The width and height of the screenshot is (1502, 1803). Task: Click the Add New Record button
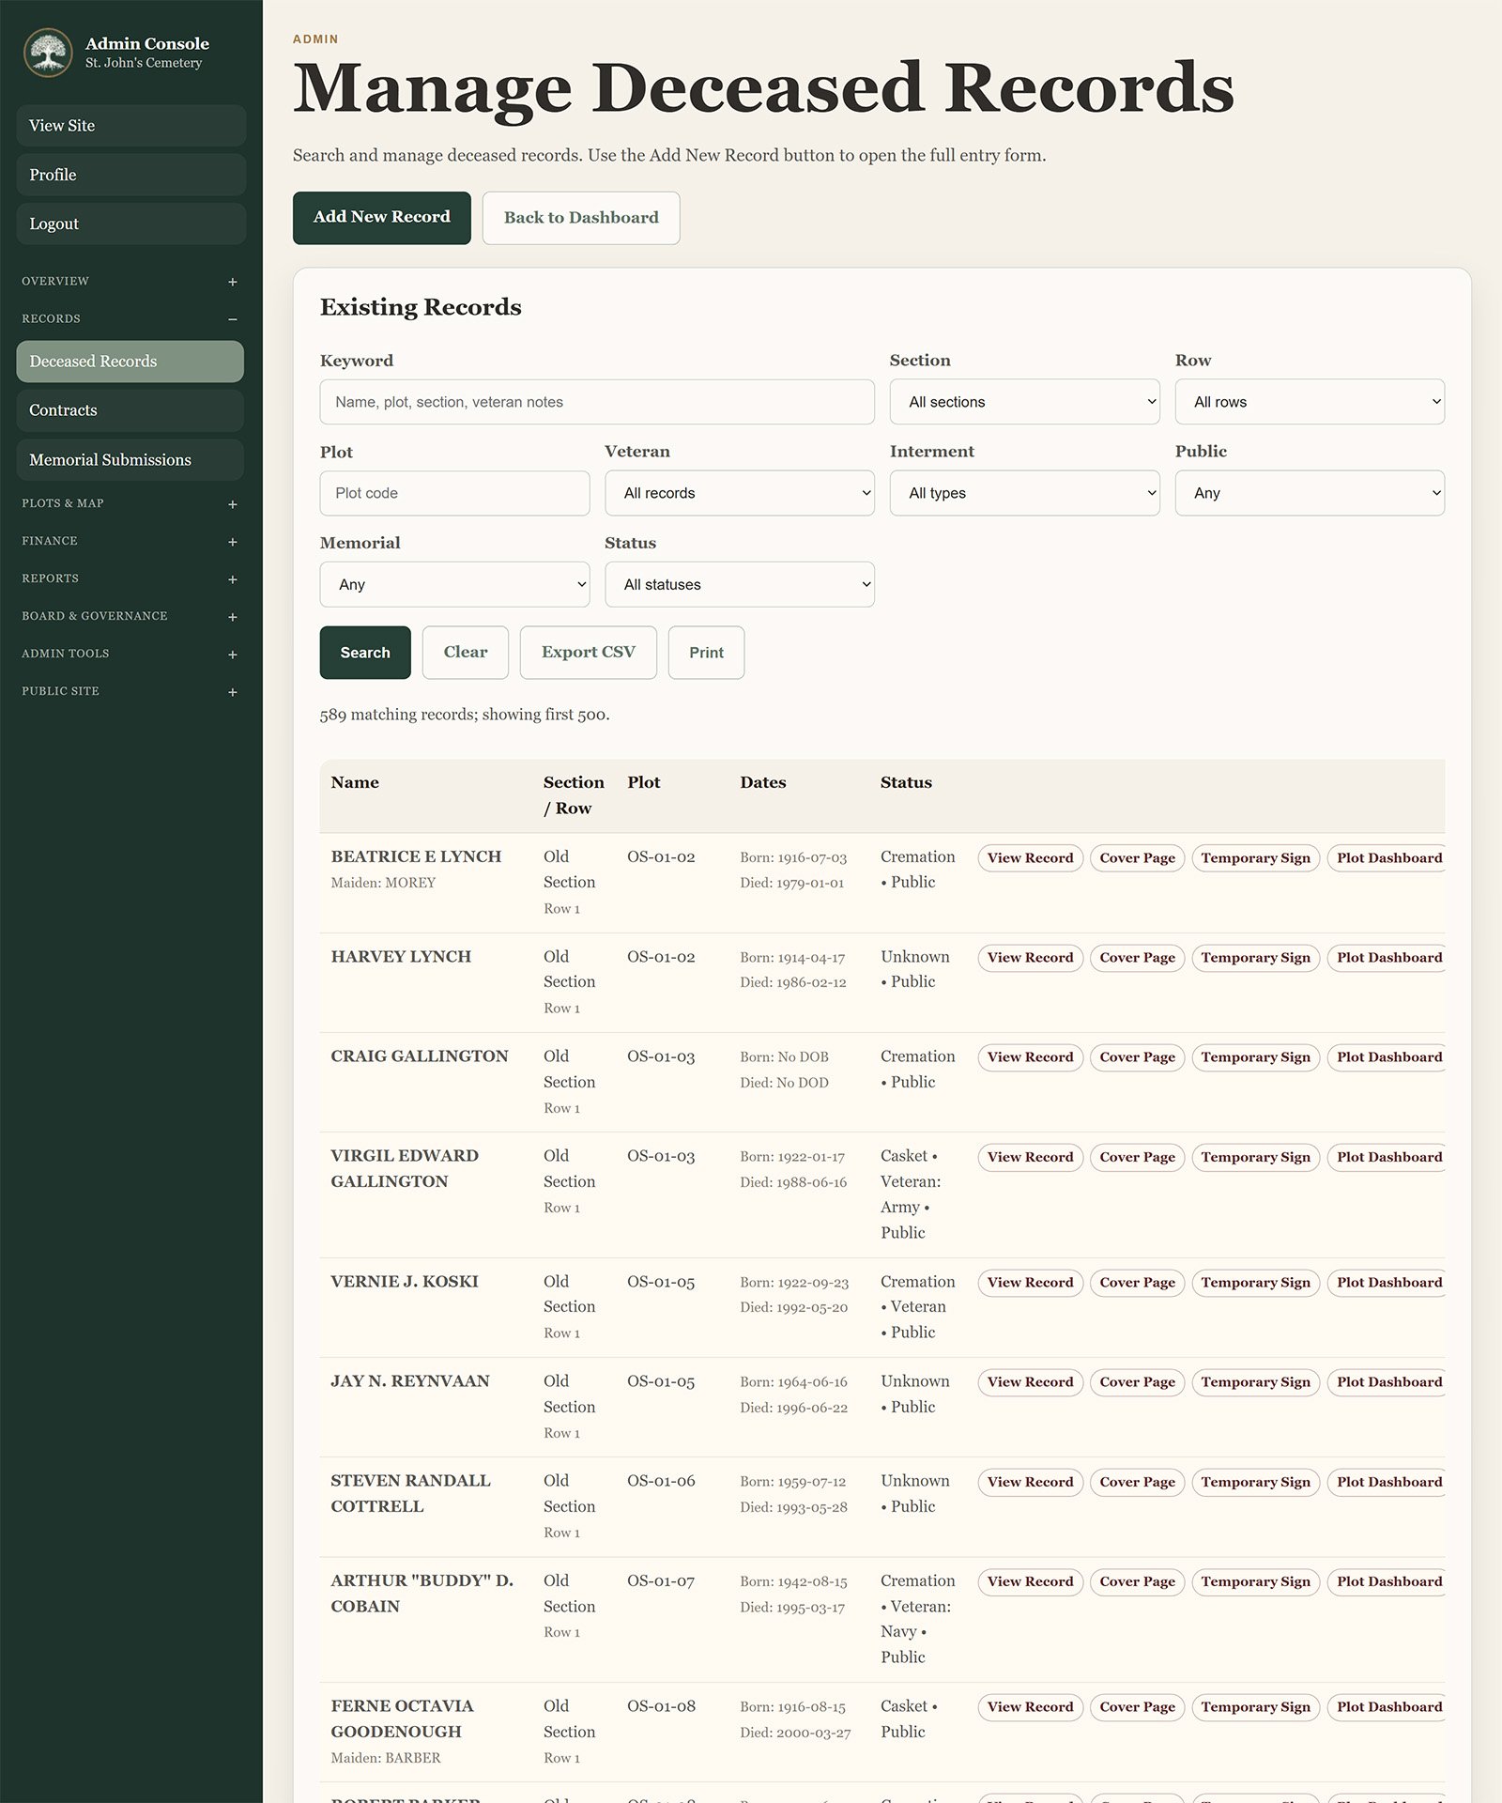click(x=382, y=218)
